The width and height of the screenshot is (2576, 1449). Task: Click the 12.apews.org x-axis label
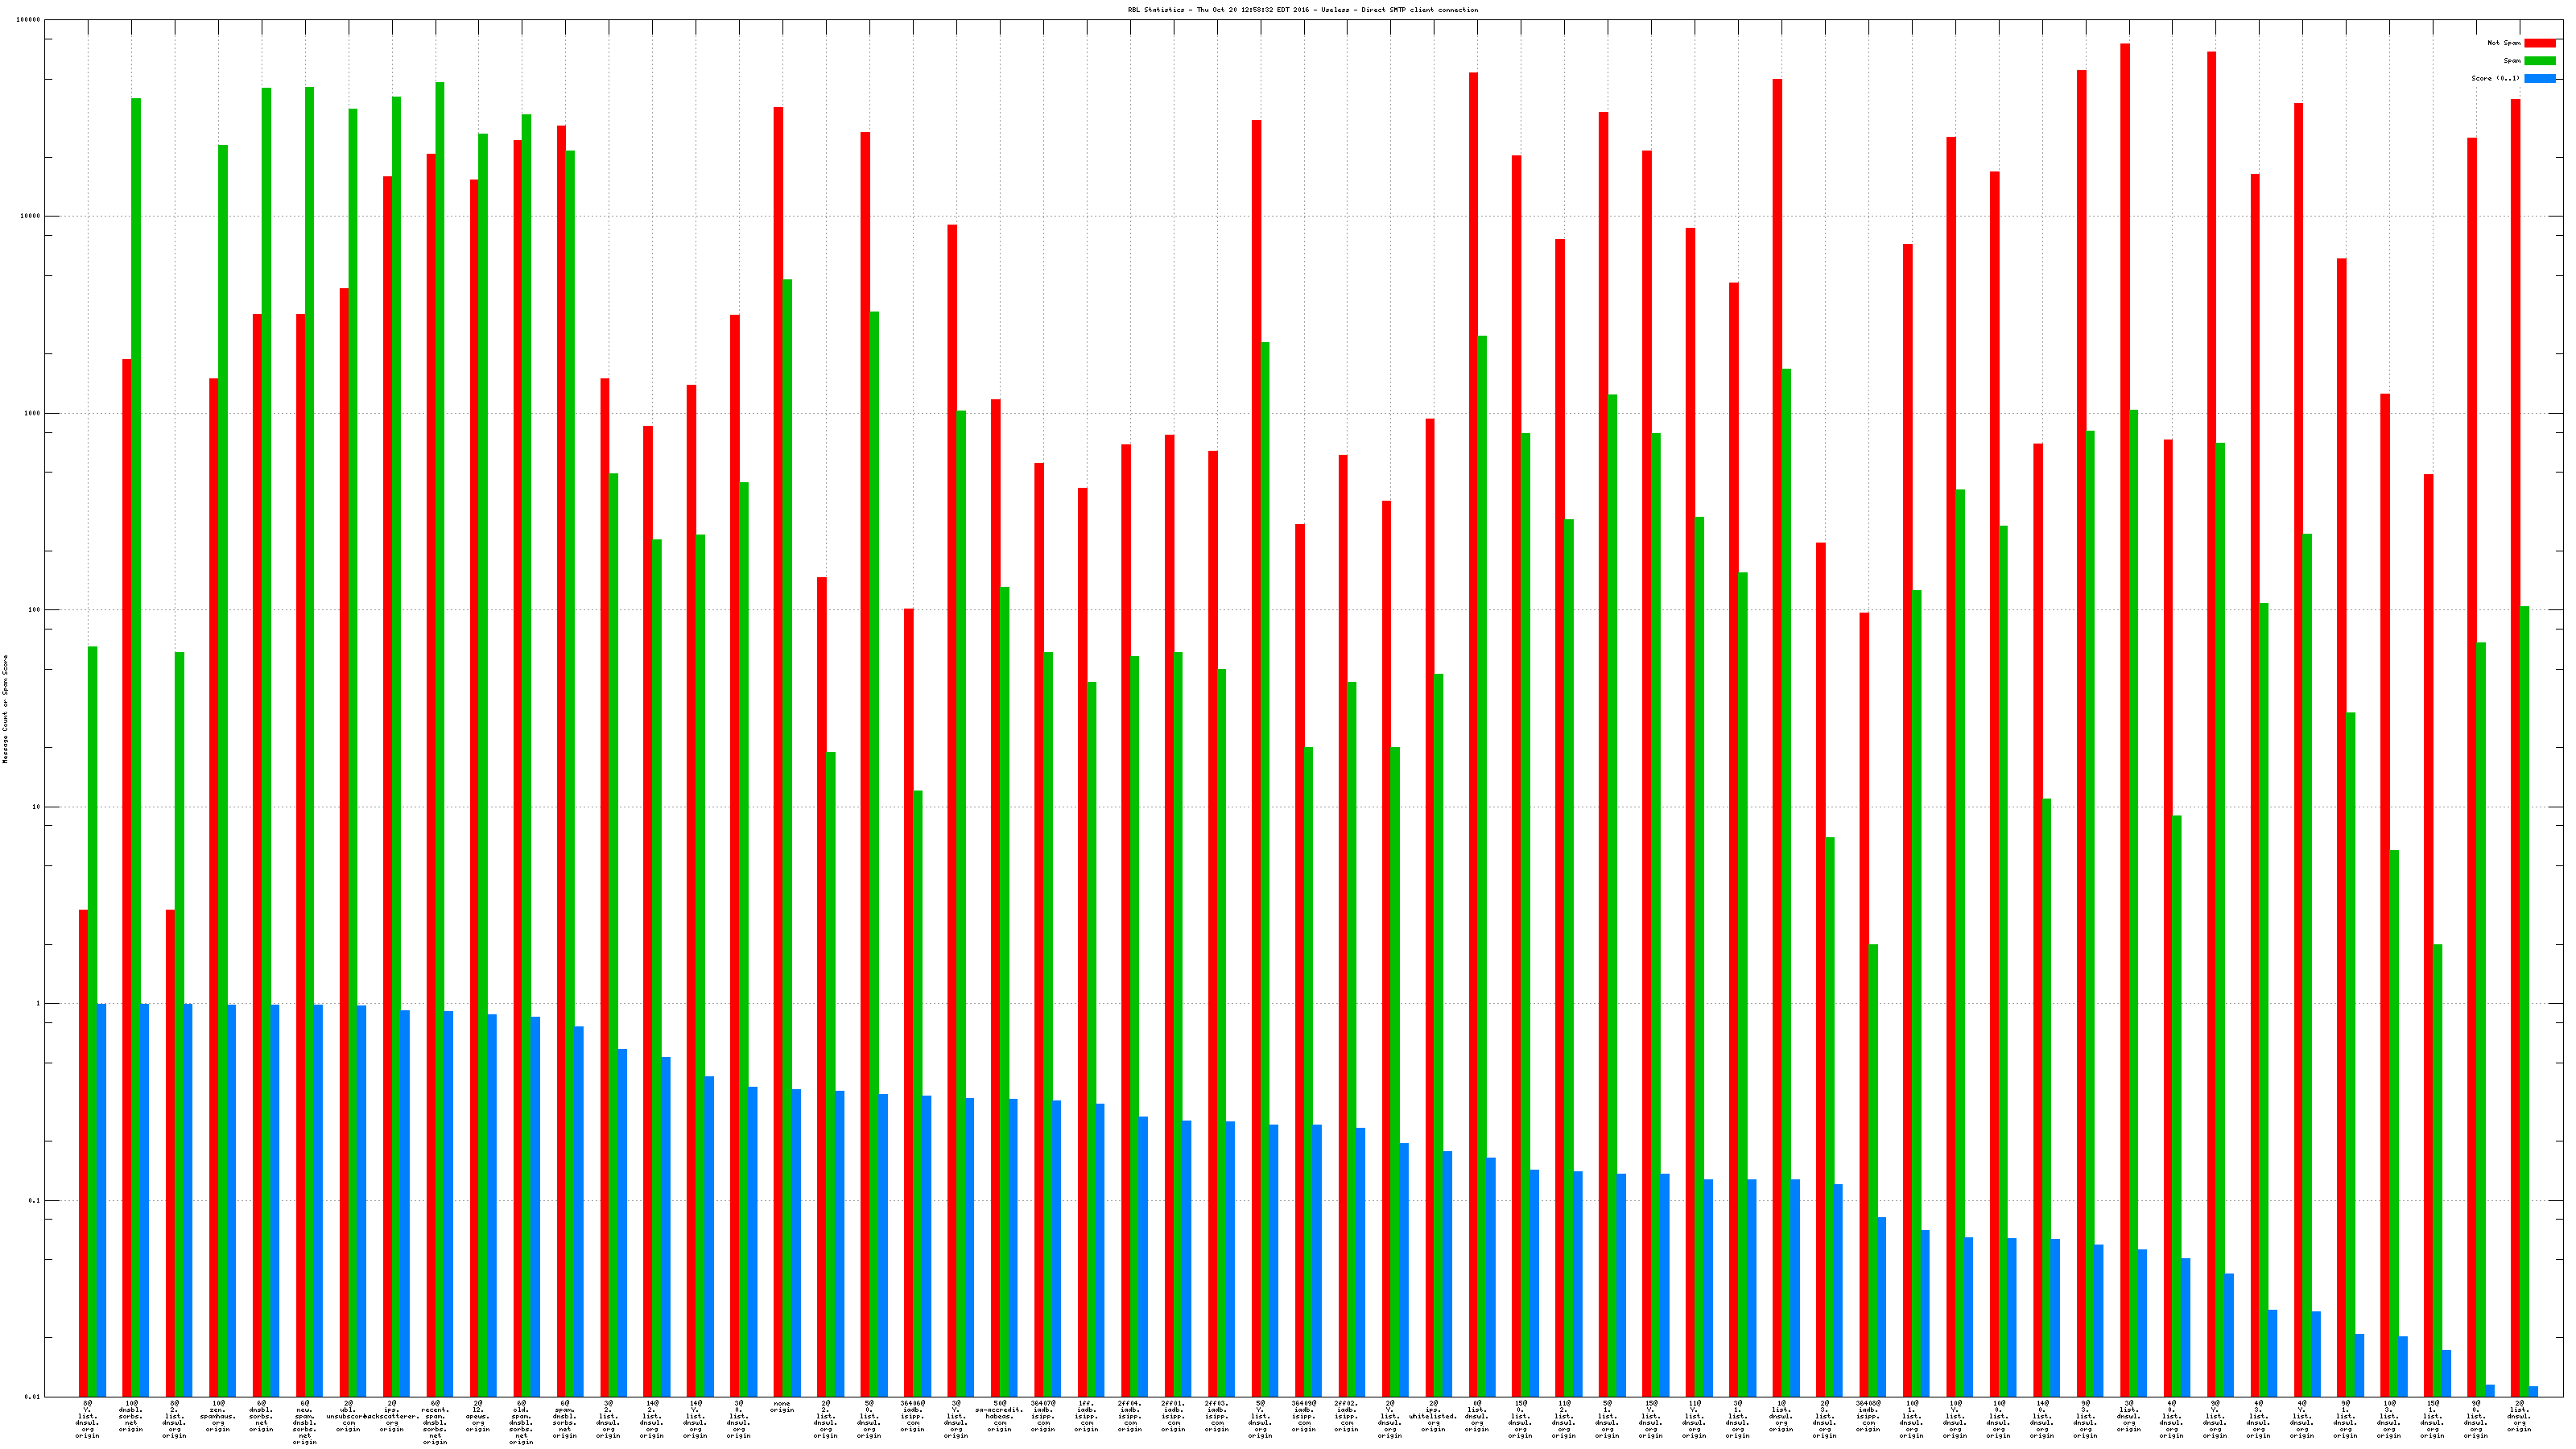point(478,1417)
